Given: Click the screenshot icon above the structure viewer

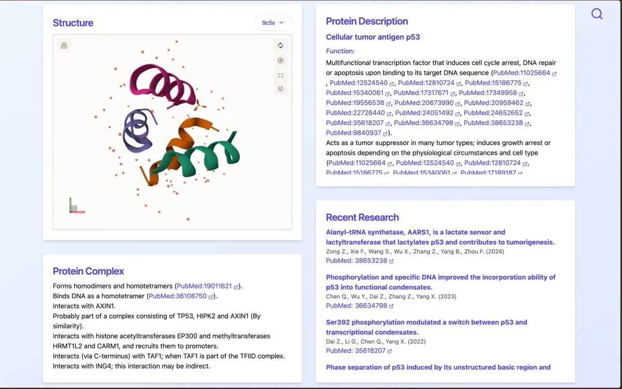Looking at the screenshot, I should tap(64, 45).
